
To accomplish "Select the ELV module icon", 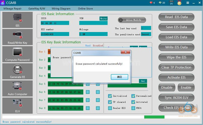I will (17, 105).
